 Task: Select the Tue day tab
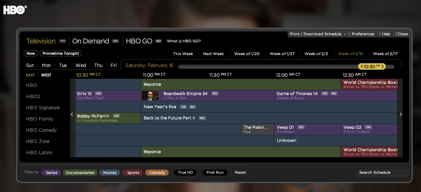tap(63, 65)
